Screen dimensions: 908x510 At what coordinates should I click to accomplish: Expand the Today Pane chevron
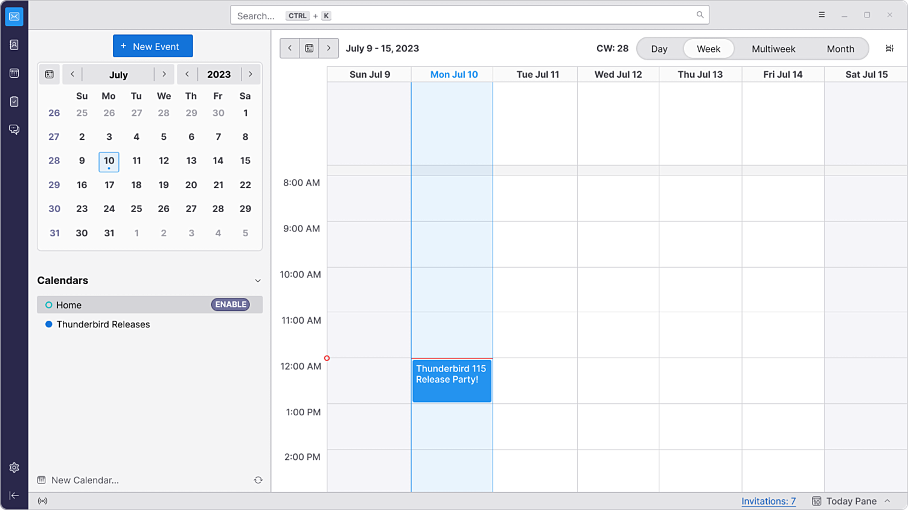pos(887,501)
